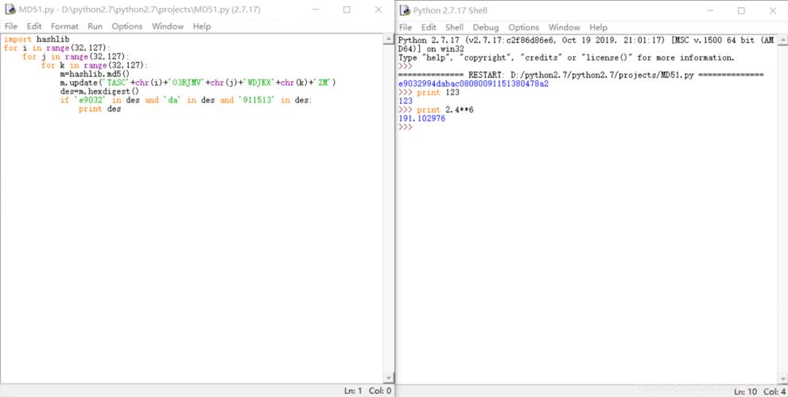Screen dimensions: 788x397
Task: Click Shell scrollbar down arrow
Action: point(782,379)
